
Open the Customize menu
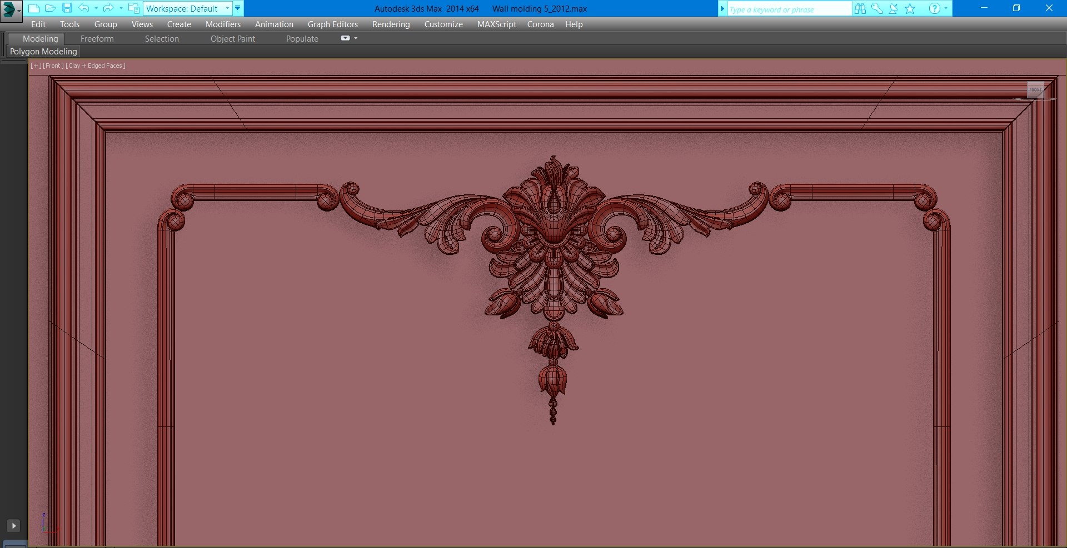coord(443,24)
